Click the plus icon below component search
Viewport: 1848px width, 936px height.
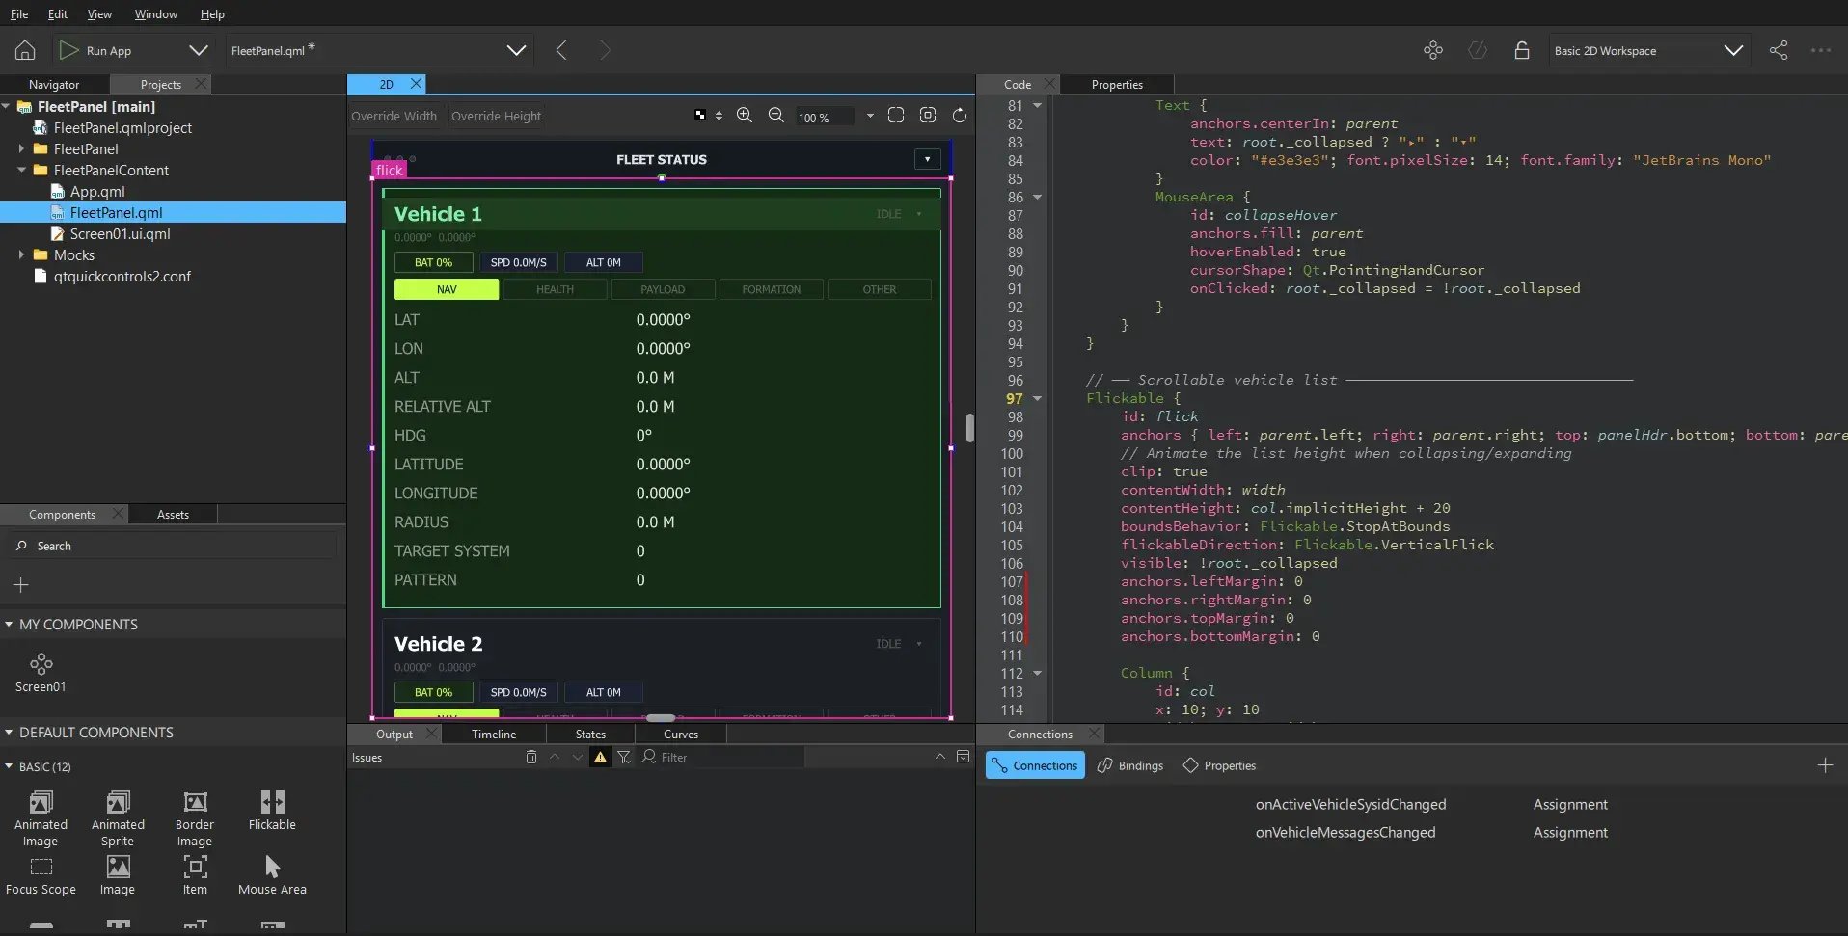click(x=21, y=585)
